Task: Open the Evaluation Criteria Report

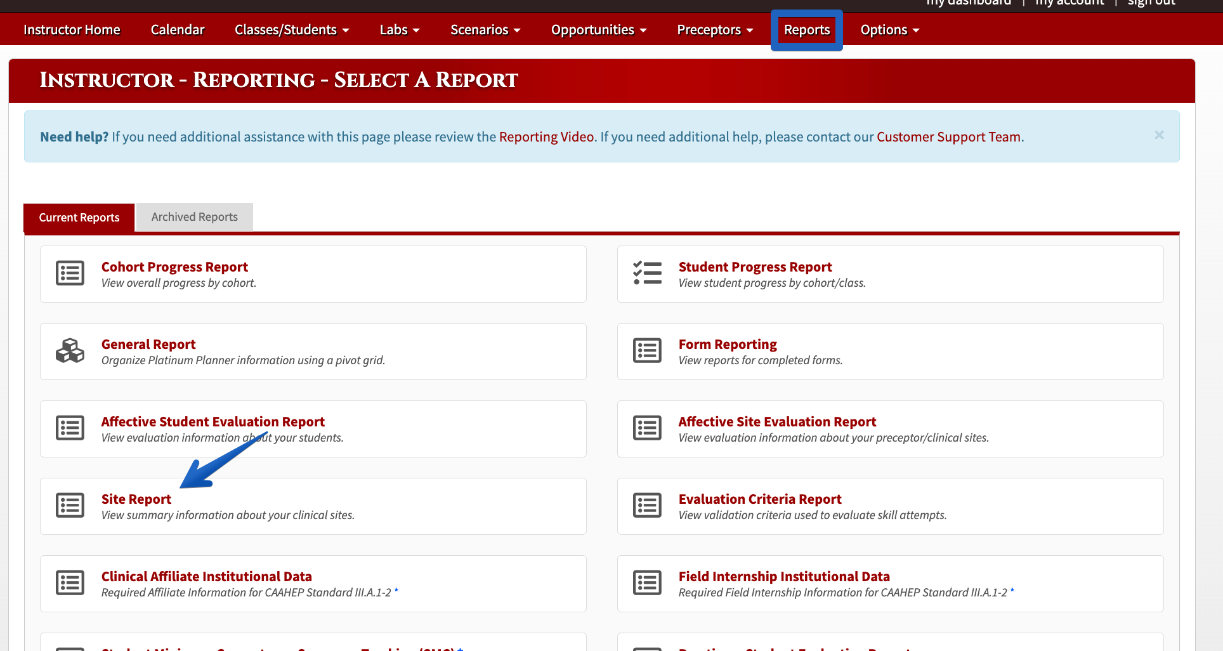Action: click(x=760, y=499)
